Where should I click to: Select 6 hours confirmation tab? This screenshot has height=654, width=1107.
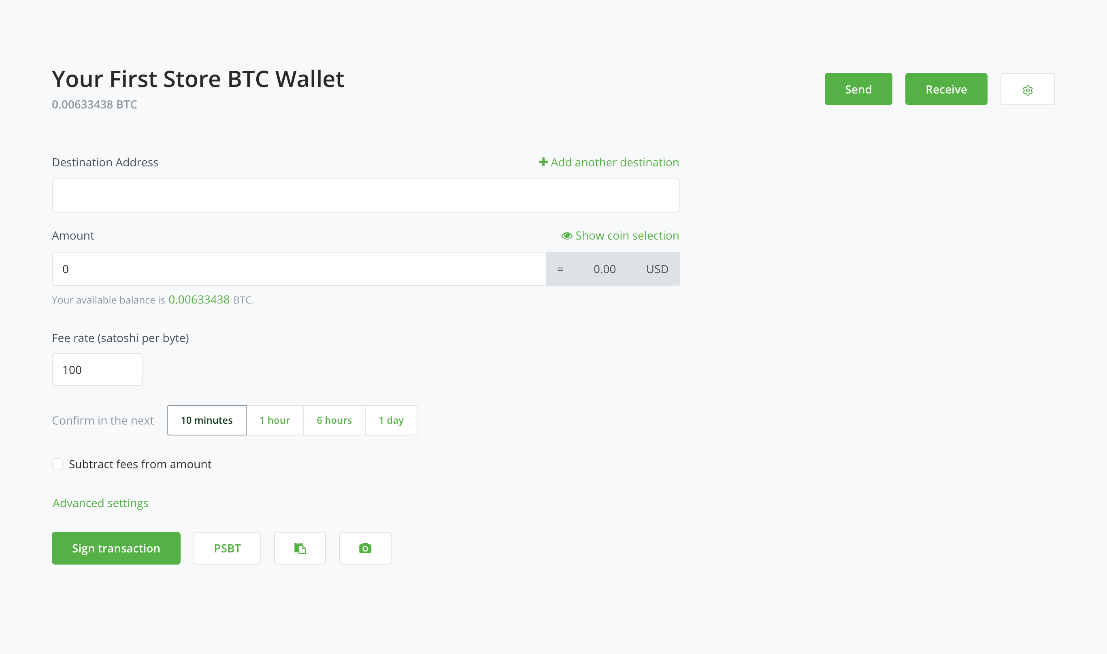click(334, 420)
